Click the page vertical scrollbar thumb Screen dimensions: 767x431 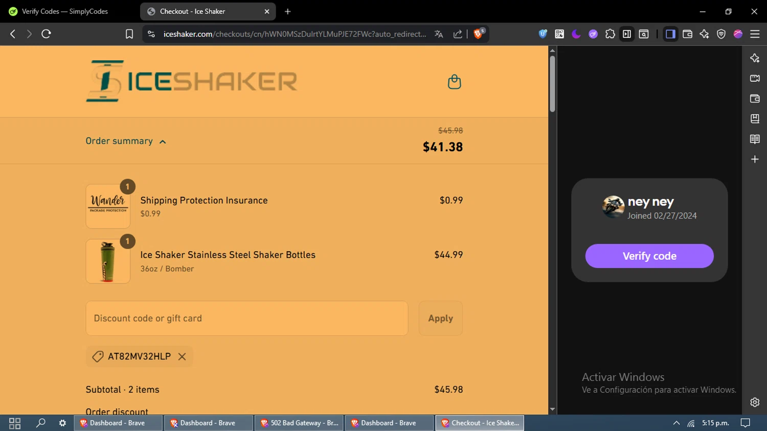[552, 83]
